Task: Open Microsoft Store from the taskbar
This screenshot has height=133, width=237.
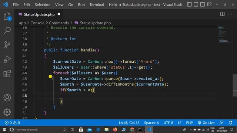Action: (x=81, y=130)
